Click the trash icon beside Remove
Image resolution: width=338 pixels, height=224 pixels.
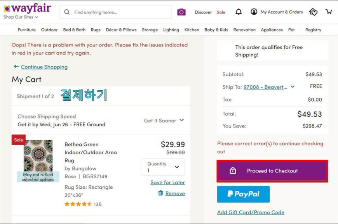[x=160, y=193]
